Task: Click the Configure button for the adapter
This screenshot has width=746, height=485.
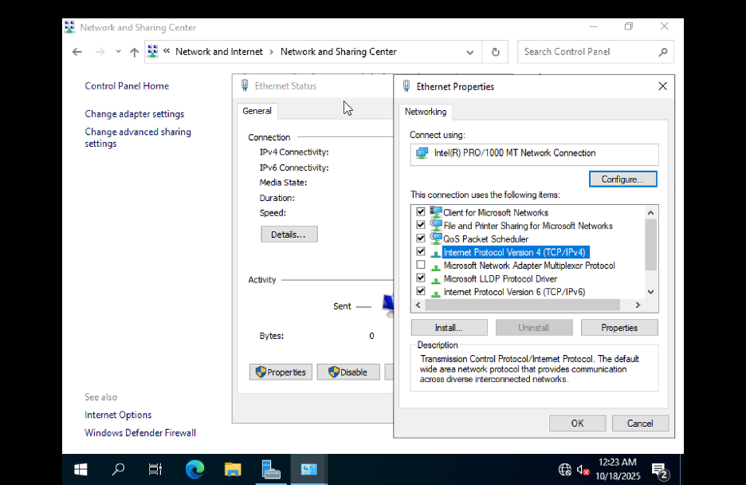Action: click(x=622, y=179)
